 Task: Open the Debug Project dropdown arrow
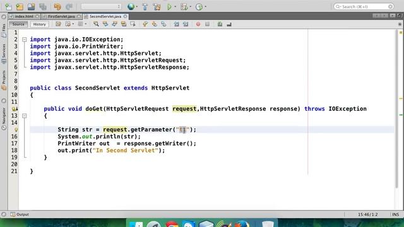191,7
